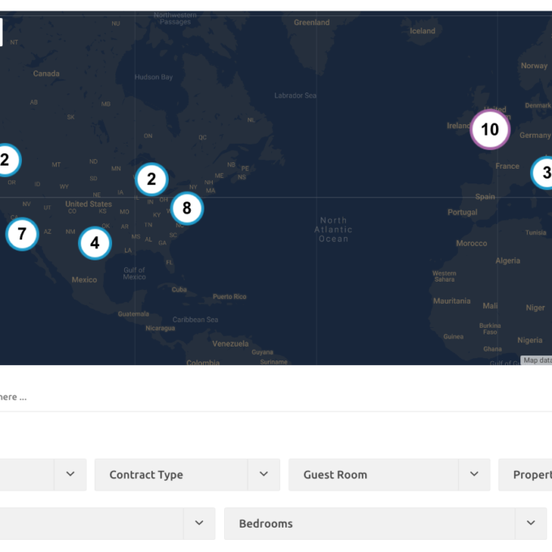
Task: Expand the dropdown chevron left of Contract Type
Action: [70, 475]
